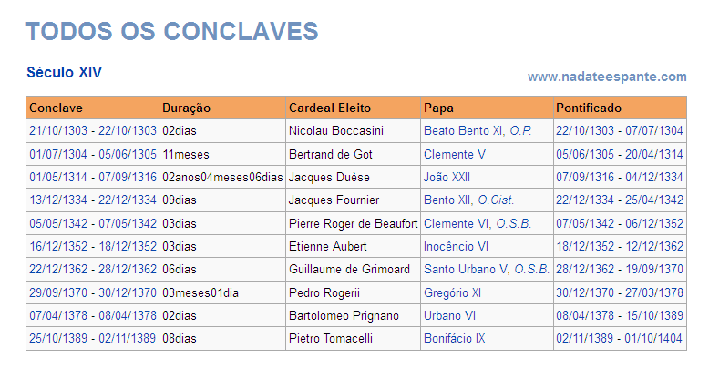Click the Cardeal Eleito column header
This screenshot has width=709, height=369.
point(329,108)
